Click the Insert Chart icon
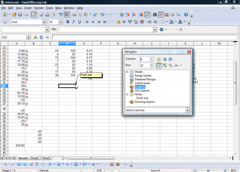Image resolution: width=240 pixels, height=172 pixels. pos(141,15)
